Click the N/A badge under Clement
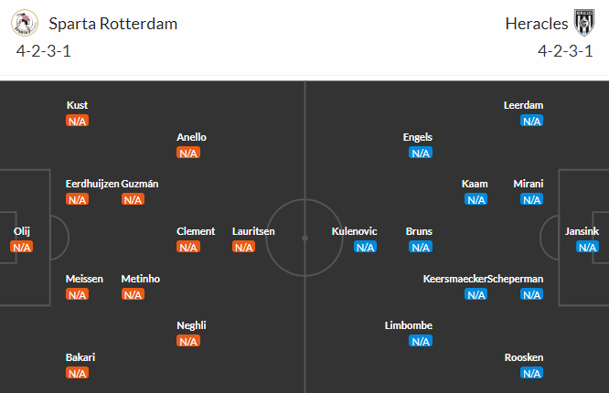The image size is (609, 393). (187, 247)
